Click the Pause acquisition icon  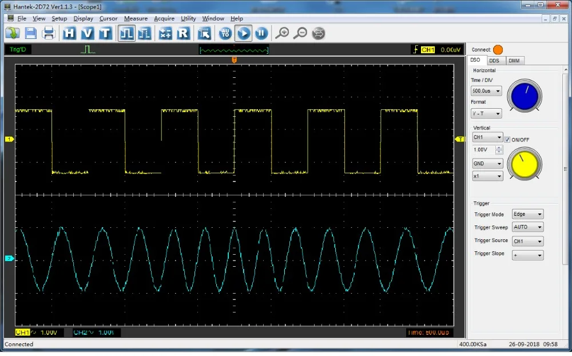(261, 33)
